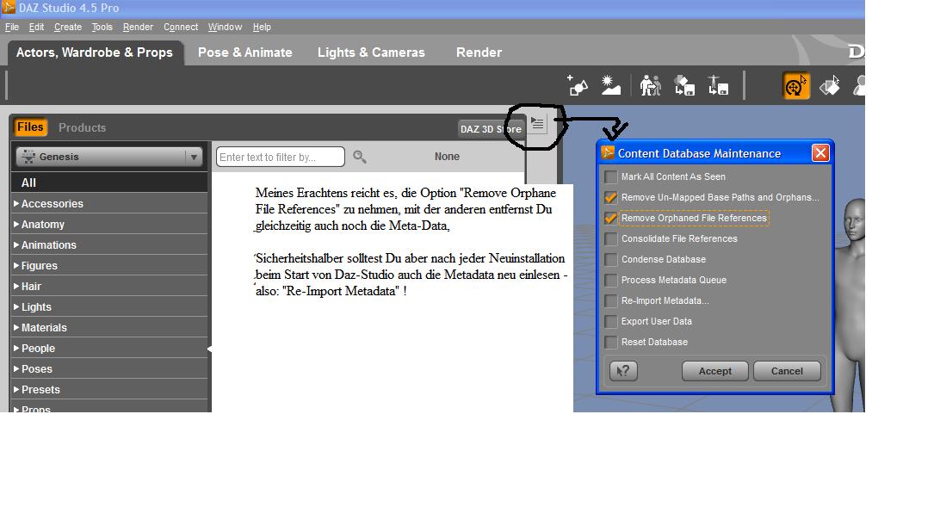Open the Window menu

(x=225, y=27)
